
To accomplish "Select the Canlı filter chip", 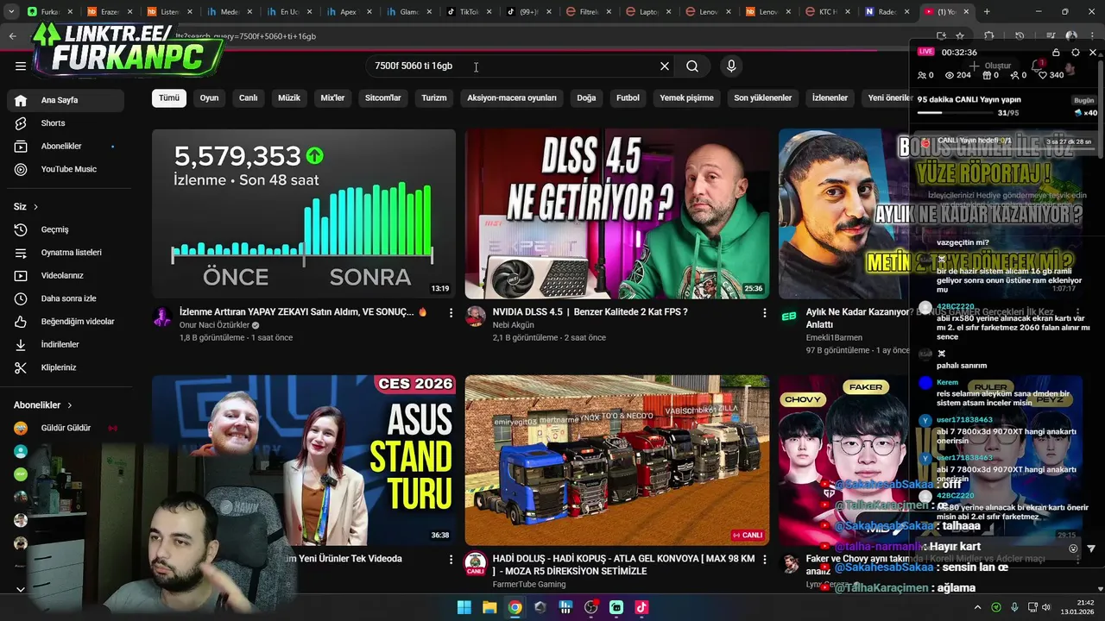I will pyautogui.click(x=249, y=97).
